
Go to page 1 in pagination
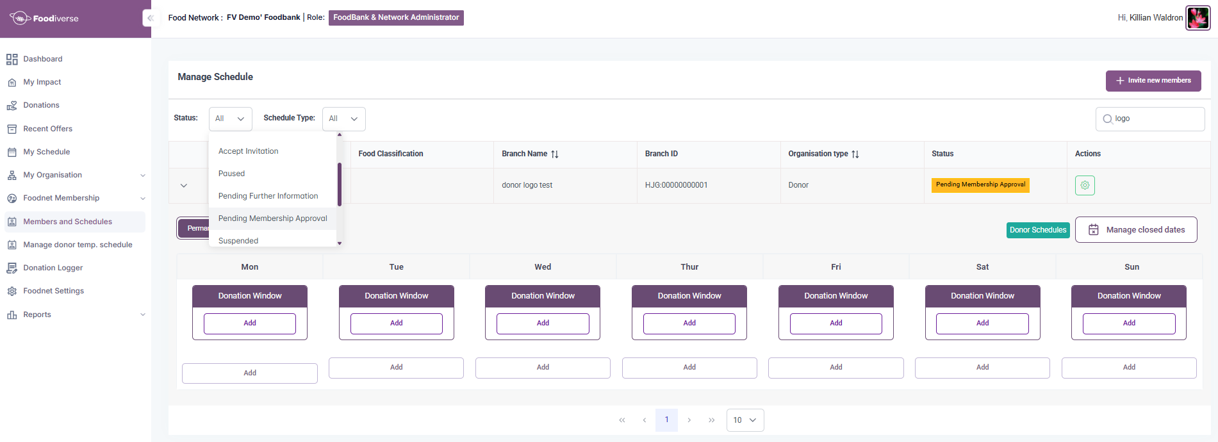pos(666,420)
